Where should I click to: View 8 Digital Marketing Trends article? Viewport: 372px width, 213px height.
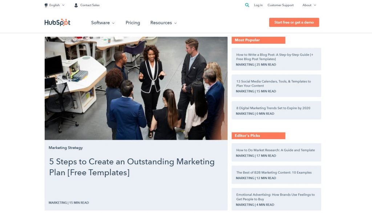(x=273, y=108)
